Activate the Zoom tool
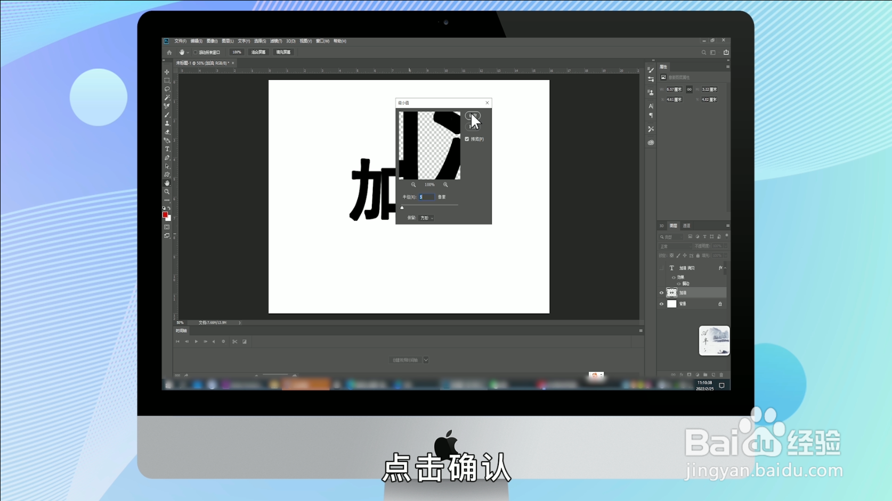The height and width of the screenshot is (501, 892). point(167,192)
